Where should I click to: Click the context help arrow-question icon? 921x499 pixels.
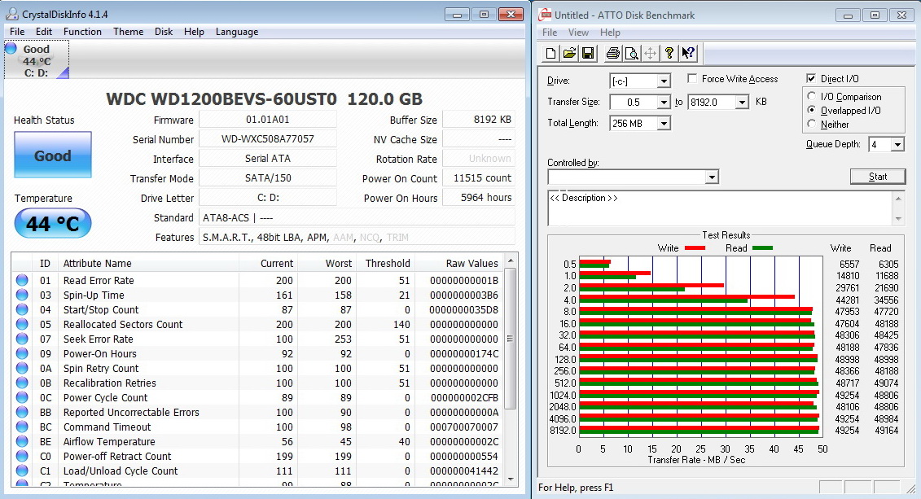tap(688, 54)
